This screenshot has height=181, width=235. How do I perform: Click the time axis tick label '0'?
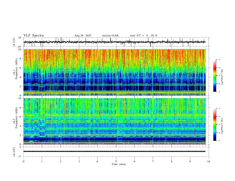point(23,161)
